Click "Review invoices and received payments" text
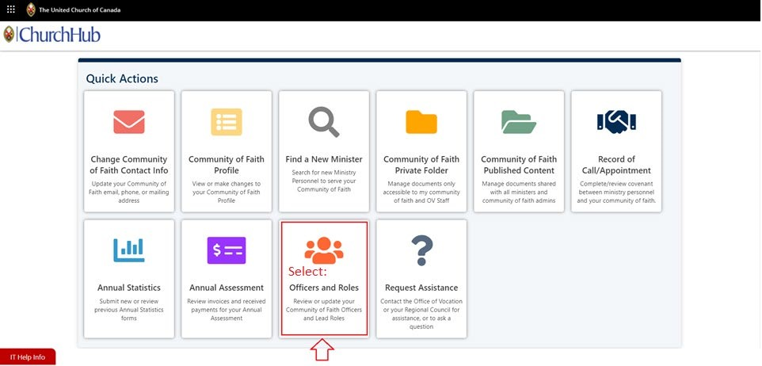Image resolution: width=762 pixels, height=366 pixels. point(227,310)
